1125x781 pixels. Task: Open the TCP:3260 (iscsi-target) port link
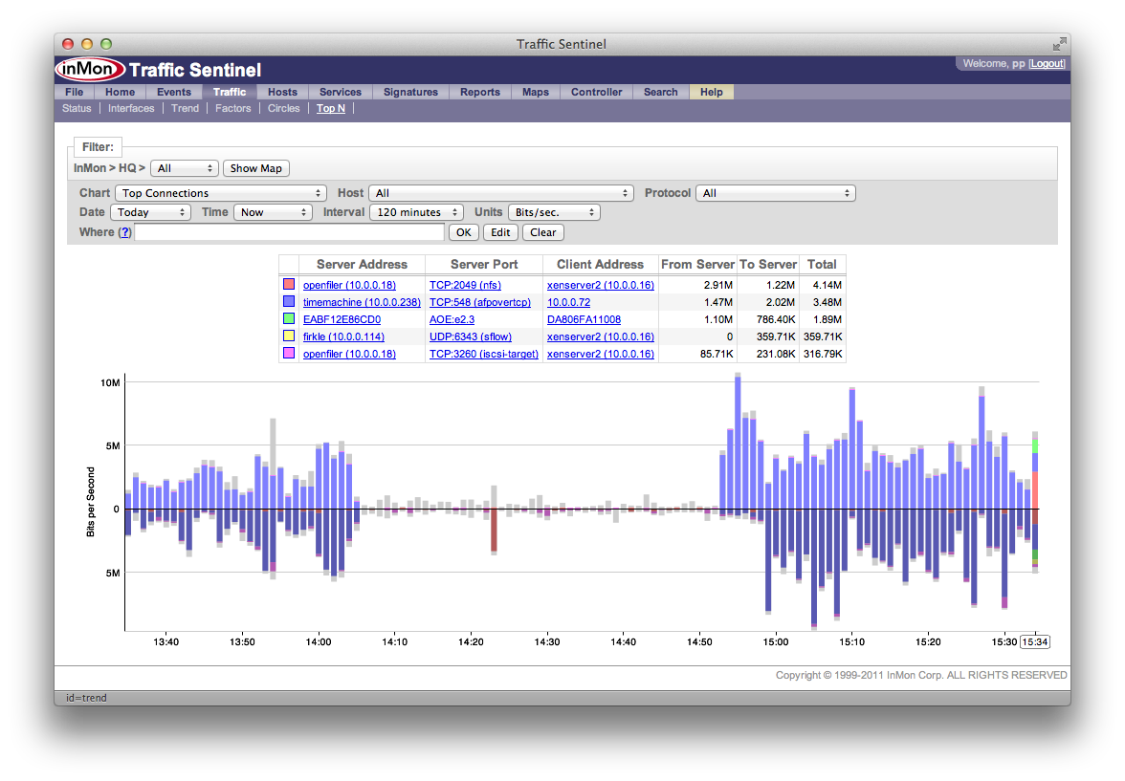pos(484,354)
